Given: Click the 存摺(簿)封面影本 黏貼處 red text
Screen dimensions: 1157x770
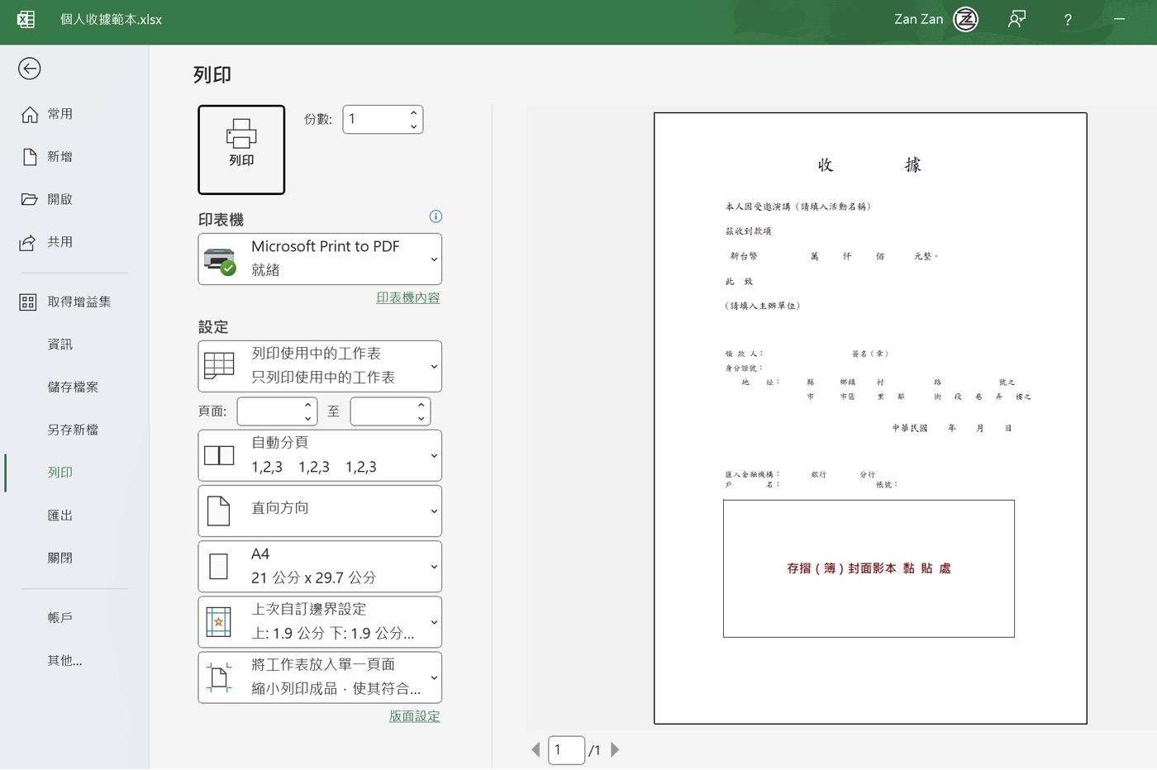Looking at the screenshot, I should point(869,568).
